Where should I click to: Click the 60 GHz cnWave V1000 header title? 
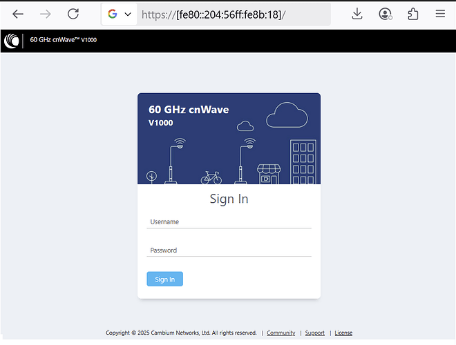tap(64, 40)
